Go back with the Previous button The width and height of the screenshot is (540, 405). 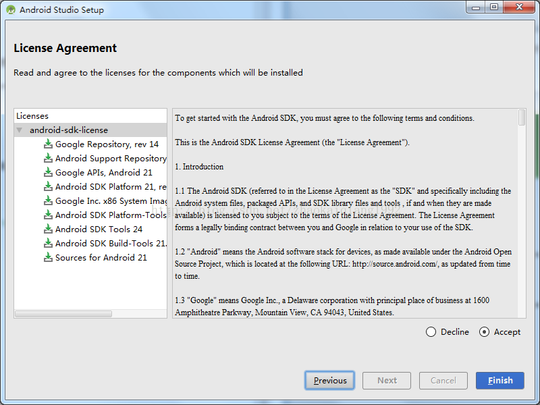coord(329,381)
